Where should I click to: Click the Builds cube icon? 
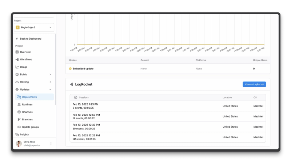17,75
